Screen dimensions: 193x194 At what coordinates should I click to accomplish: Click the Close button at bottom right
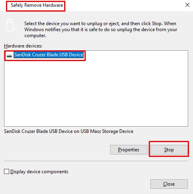tap(169, 184)
